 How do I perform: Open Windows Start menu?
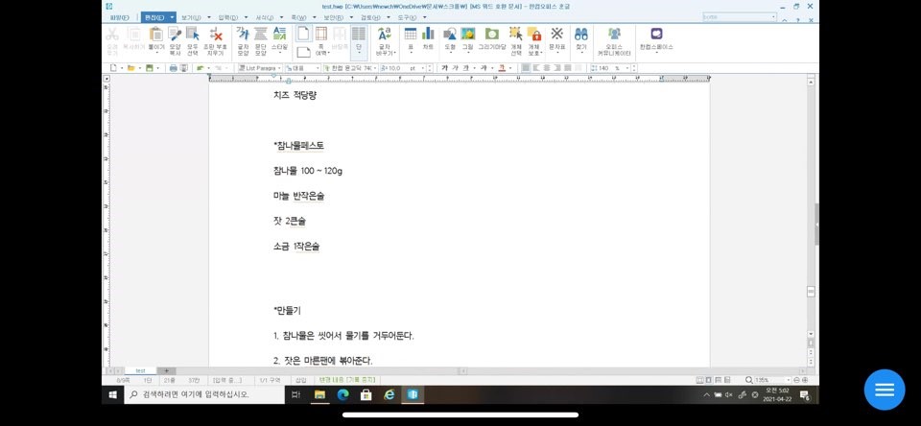click(113, 395)
